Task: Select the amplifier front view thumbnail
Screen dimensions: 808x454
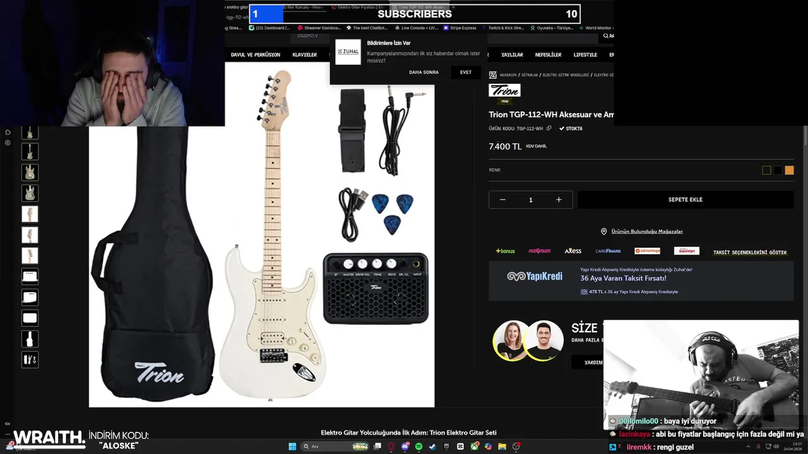Action: coord(30,277)
